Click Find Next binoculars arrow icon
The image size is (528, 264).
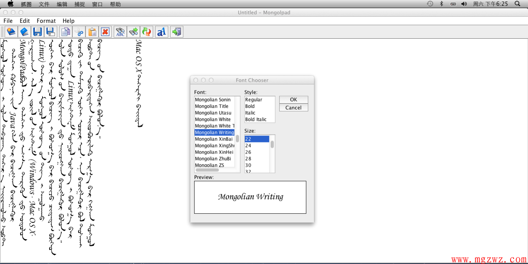(133, 32)
